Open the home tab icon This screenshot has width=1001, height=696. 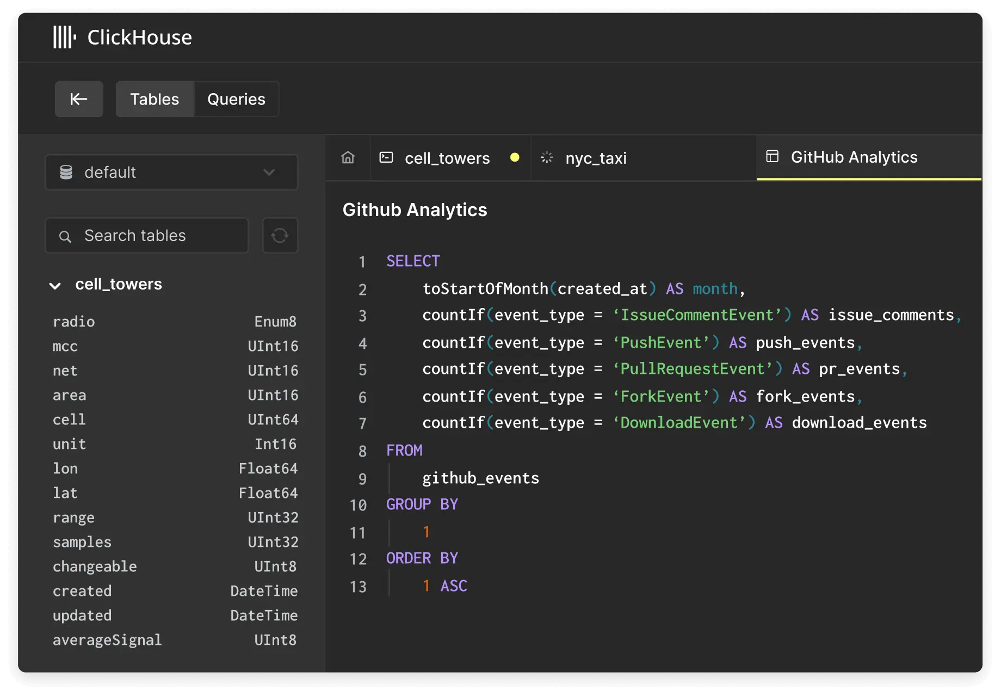[348, 158]
